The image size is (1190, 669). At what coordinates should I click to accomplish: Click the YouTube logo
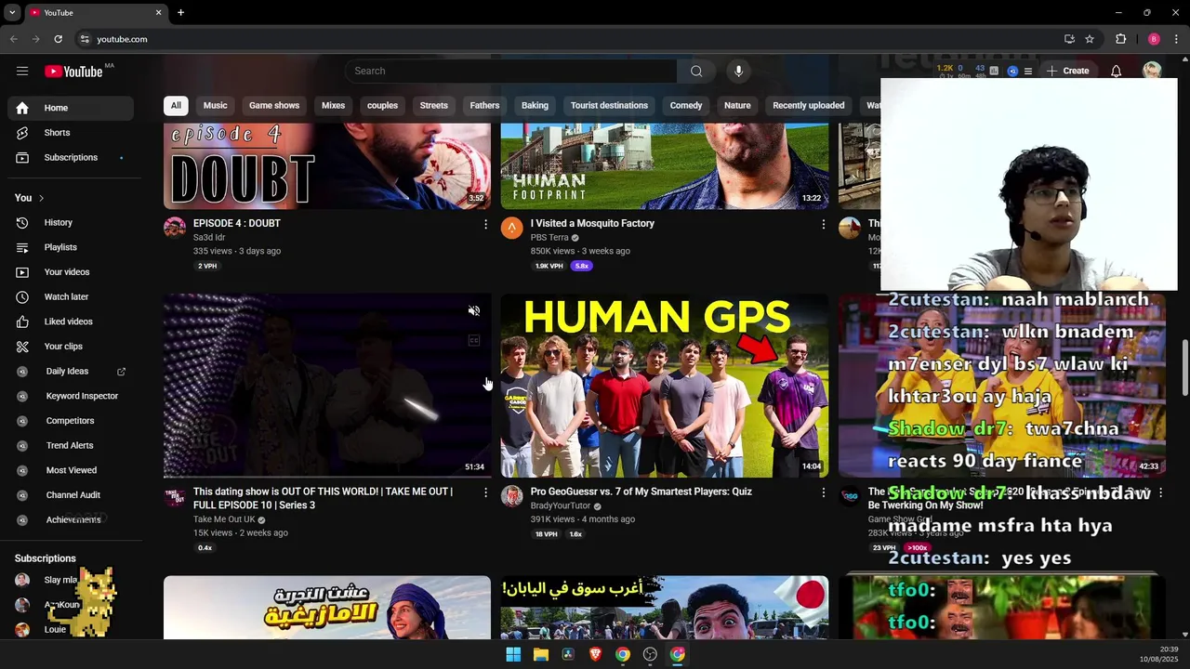point(73,72)
